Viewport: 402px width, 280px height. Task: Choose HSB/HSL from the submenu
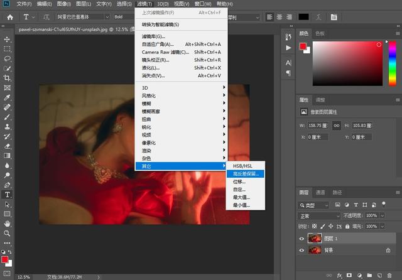[x=246, y=166]
